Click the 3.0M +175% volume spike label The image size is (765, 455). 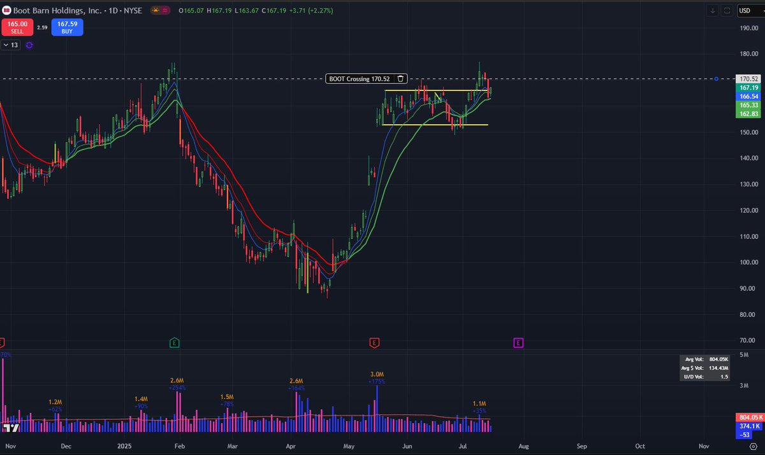(x=376, y=377)
